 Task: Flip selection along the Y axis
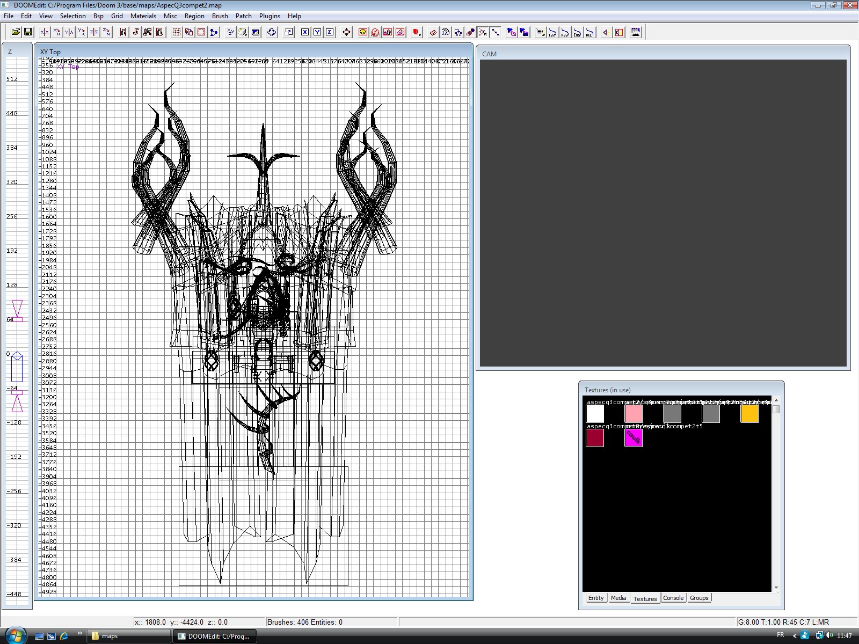(69, 32)
